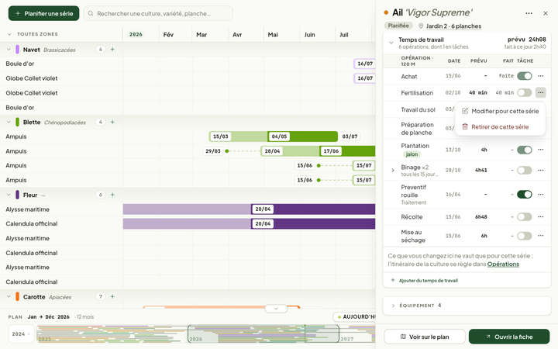Open the Ail panel's three-dot menu
558x349 pixels.
[529, 13]
